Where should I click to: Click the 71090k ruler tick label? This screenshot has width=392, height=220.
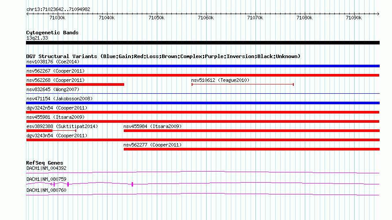[354, 18]
